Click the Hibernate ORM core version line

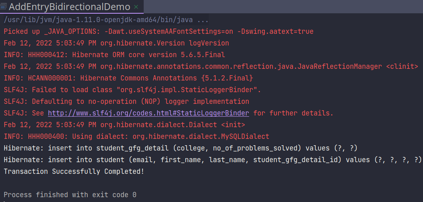[x=114, y=55]
